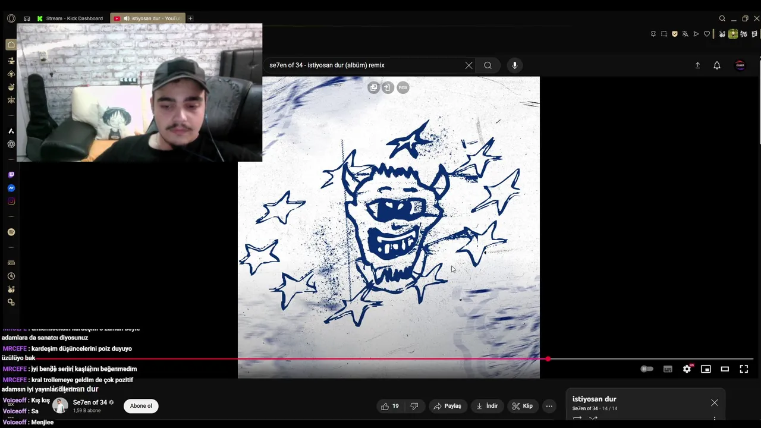Image resolution: width=761 pixels, height=428 pixels.
Task: Click the İndir download button
Action: pyautogui.click(x=487, y=406)
